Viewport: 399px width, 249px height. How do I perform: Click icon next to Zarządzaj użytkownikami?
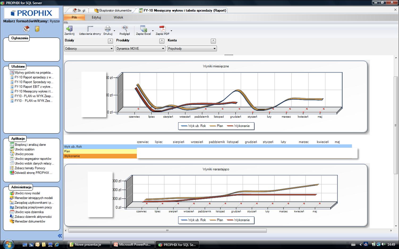[12, 203]
